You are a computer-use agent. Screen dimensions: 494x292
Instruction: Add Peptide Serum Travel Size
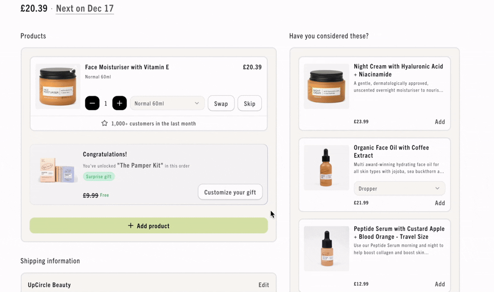coord(440,284)
